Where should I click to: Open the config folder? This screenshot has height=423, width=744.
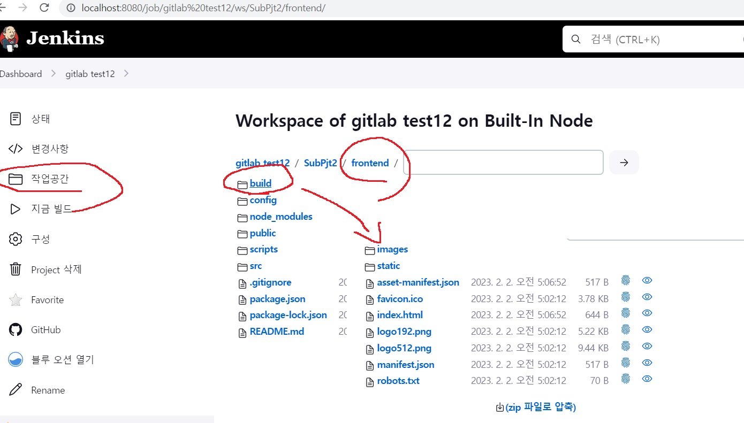point(263,200)
